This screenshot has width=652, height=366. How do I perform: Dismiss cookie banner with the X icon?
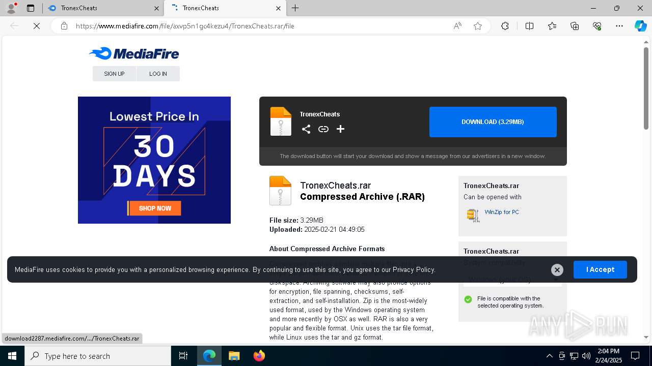tap(557, 270)
